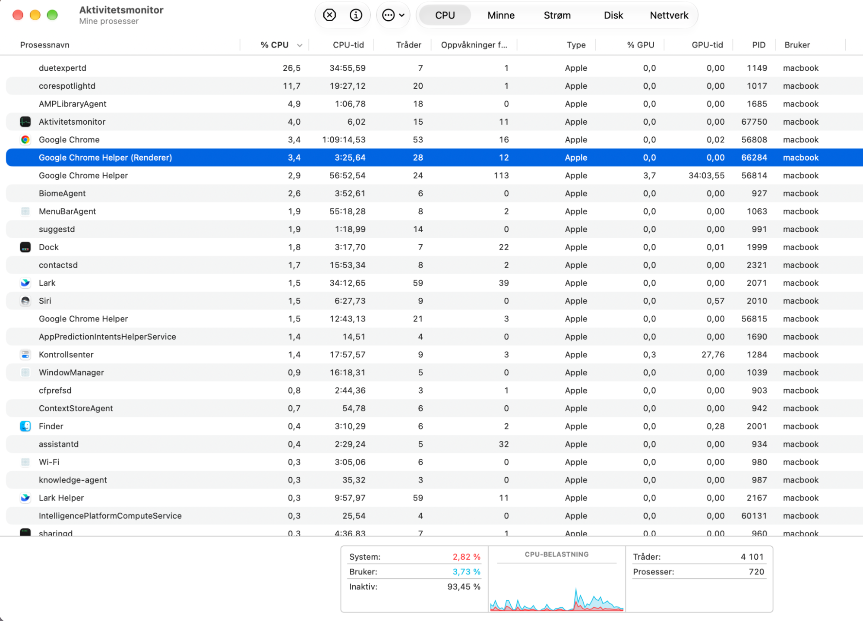Click the MenuBarAgent row icon
The image size is (863, 621).
[25, 211]
